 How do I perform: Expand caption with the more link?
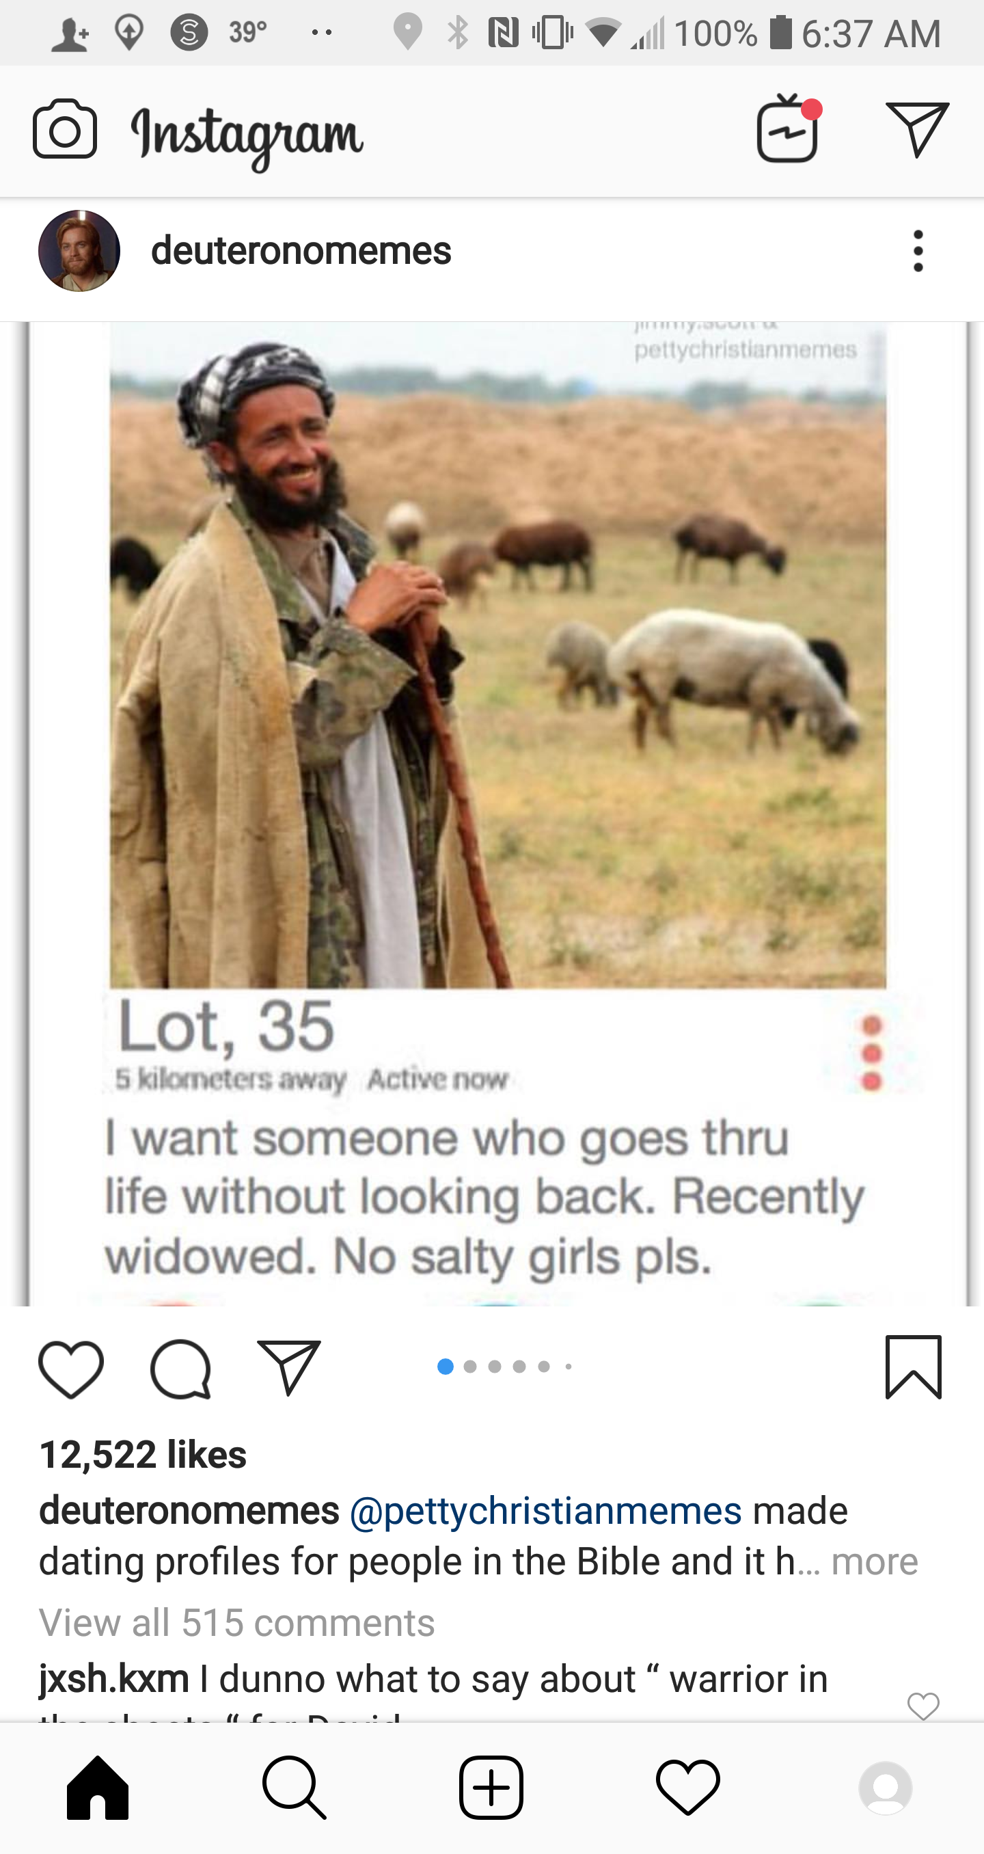[x=875, y=1562]
